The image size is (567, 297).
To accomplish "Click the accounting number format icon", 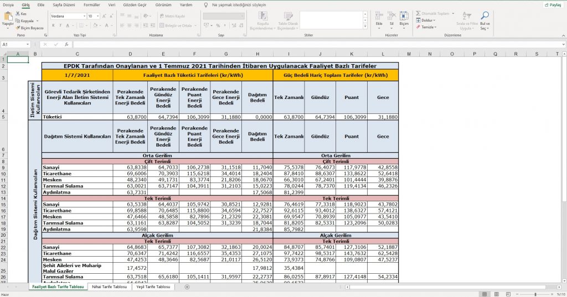I will tap(206, 25).
